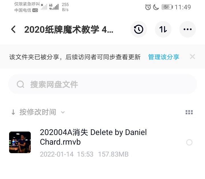Focus the 搜索网盘文件 search field
This screenshot has width=205, height=179.
click(102, 84)
